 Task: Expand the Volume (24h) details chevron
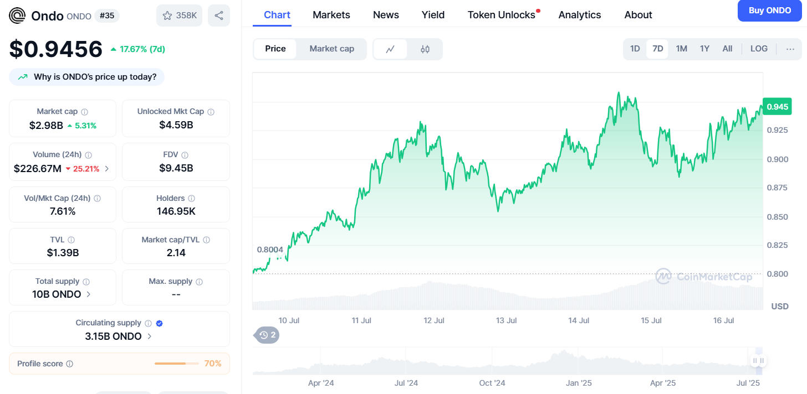[x=107, y=169]
